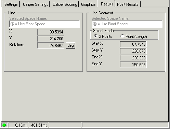Screen dimensions: 170x129
Task: Click the 401.51ms status bar time
Action: pyautogui.click(x=39, y=125)
